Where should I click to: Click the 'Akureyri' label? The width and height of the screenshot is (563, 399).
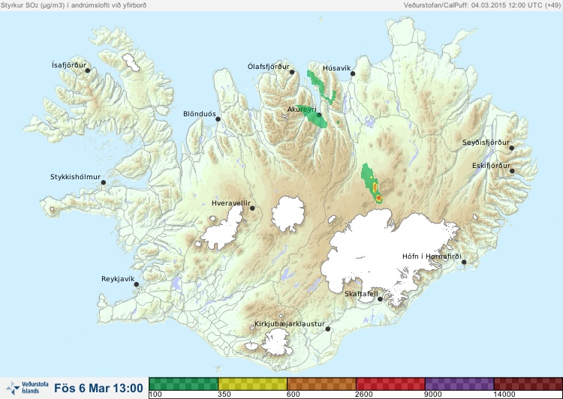(302, 109)
